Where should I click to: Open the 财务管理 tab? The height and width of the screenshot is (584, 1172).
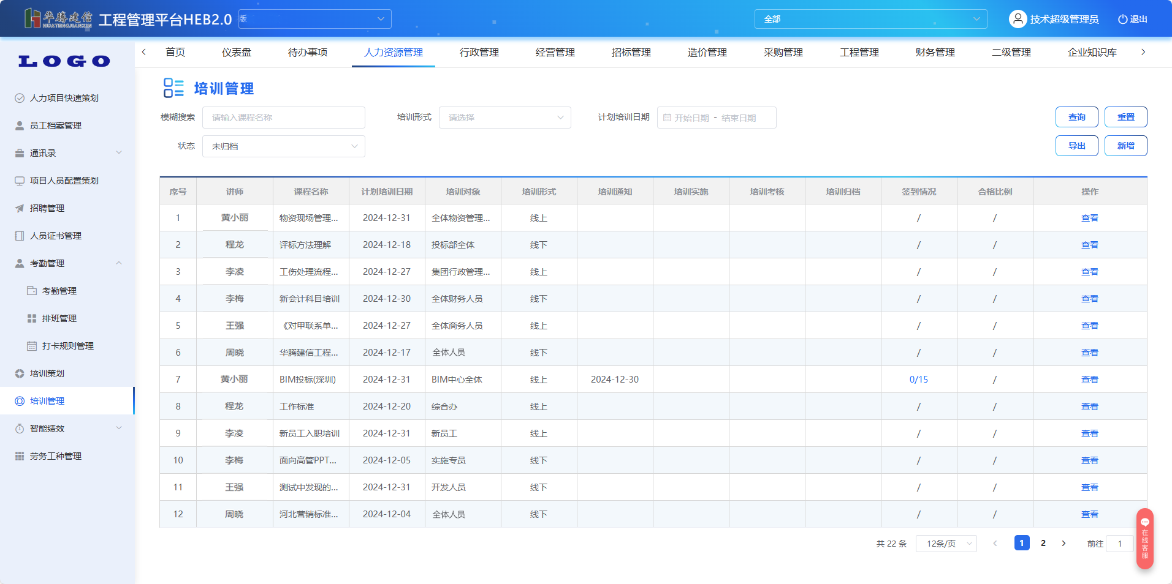pos(935,53)
